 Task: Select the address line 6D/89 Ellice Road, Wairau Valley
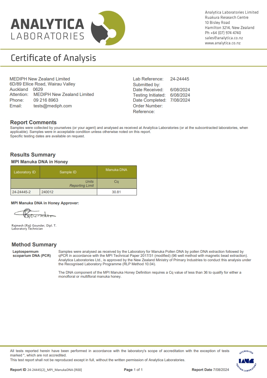point(42,84)
